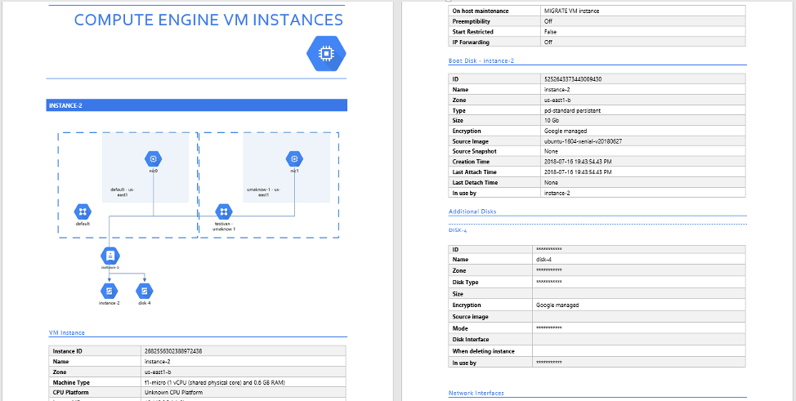Select the IP Forwarding row's Off value
The height and width of the screenshot is (401, 796).
pyautogui.click(x=548, y=42)
